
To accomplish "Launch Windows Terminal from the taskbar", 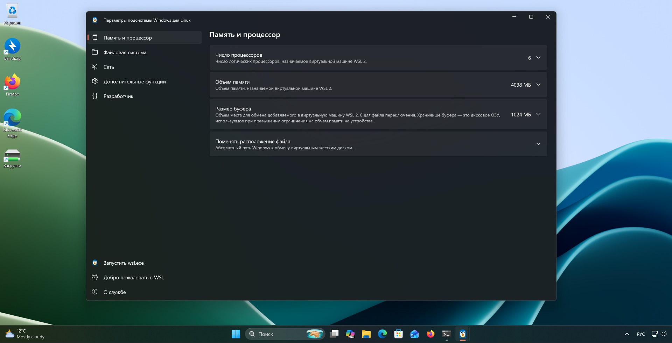I will [446, 334].
